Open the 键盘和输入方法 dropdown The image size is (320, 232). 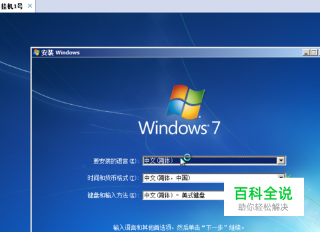pyautogui.click(x=183, y=195)
